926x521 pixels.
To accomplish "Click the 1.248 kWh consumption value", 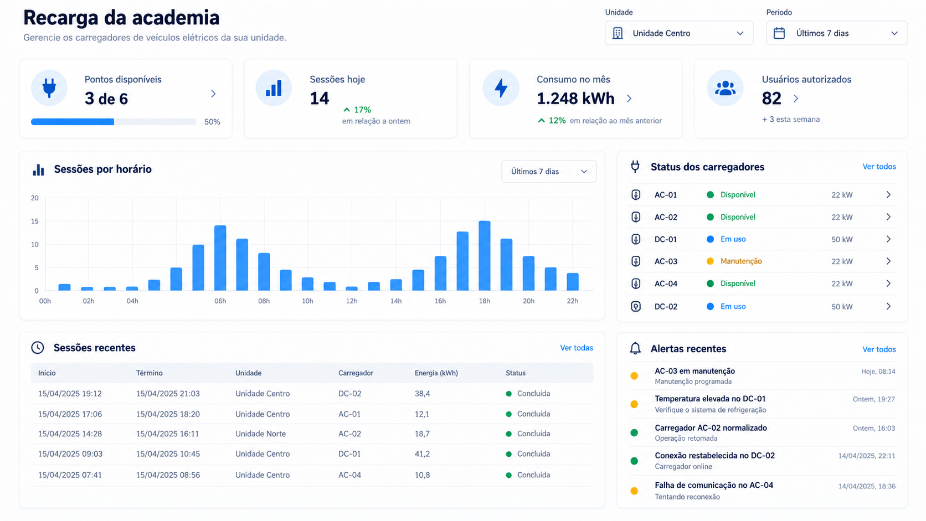I will [x=575, y=99].
